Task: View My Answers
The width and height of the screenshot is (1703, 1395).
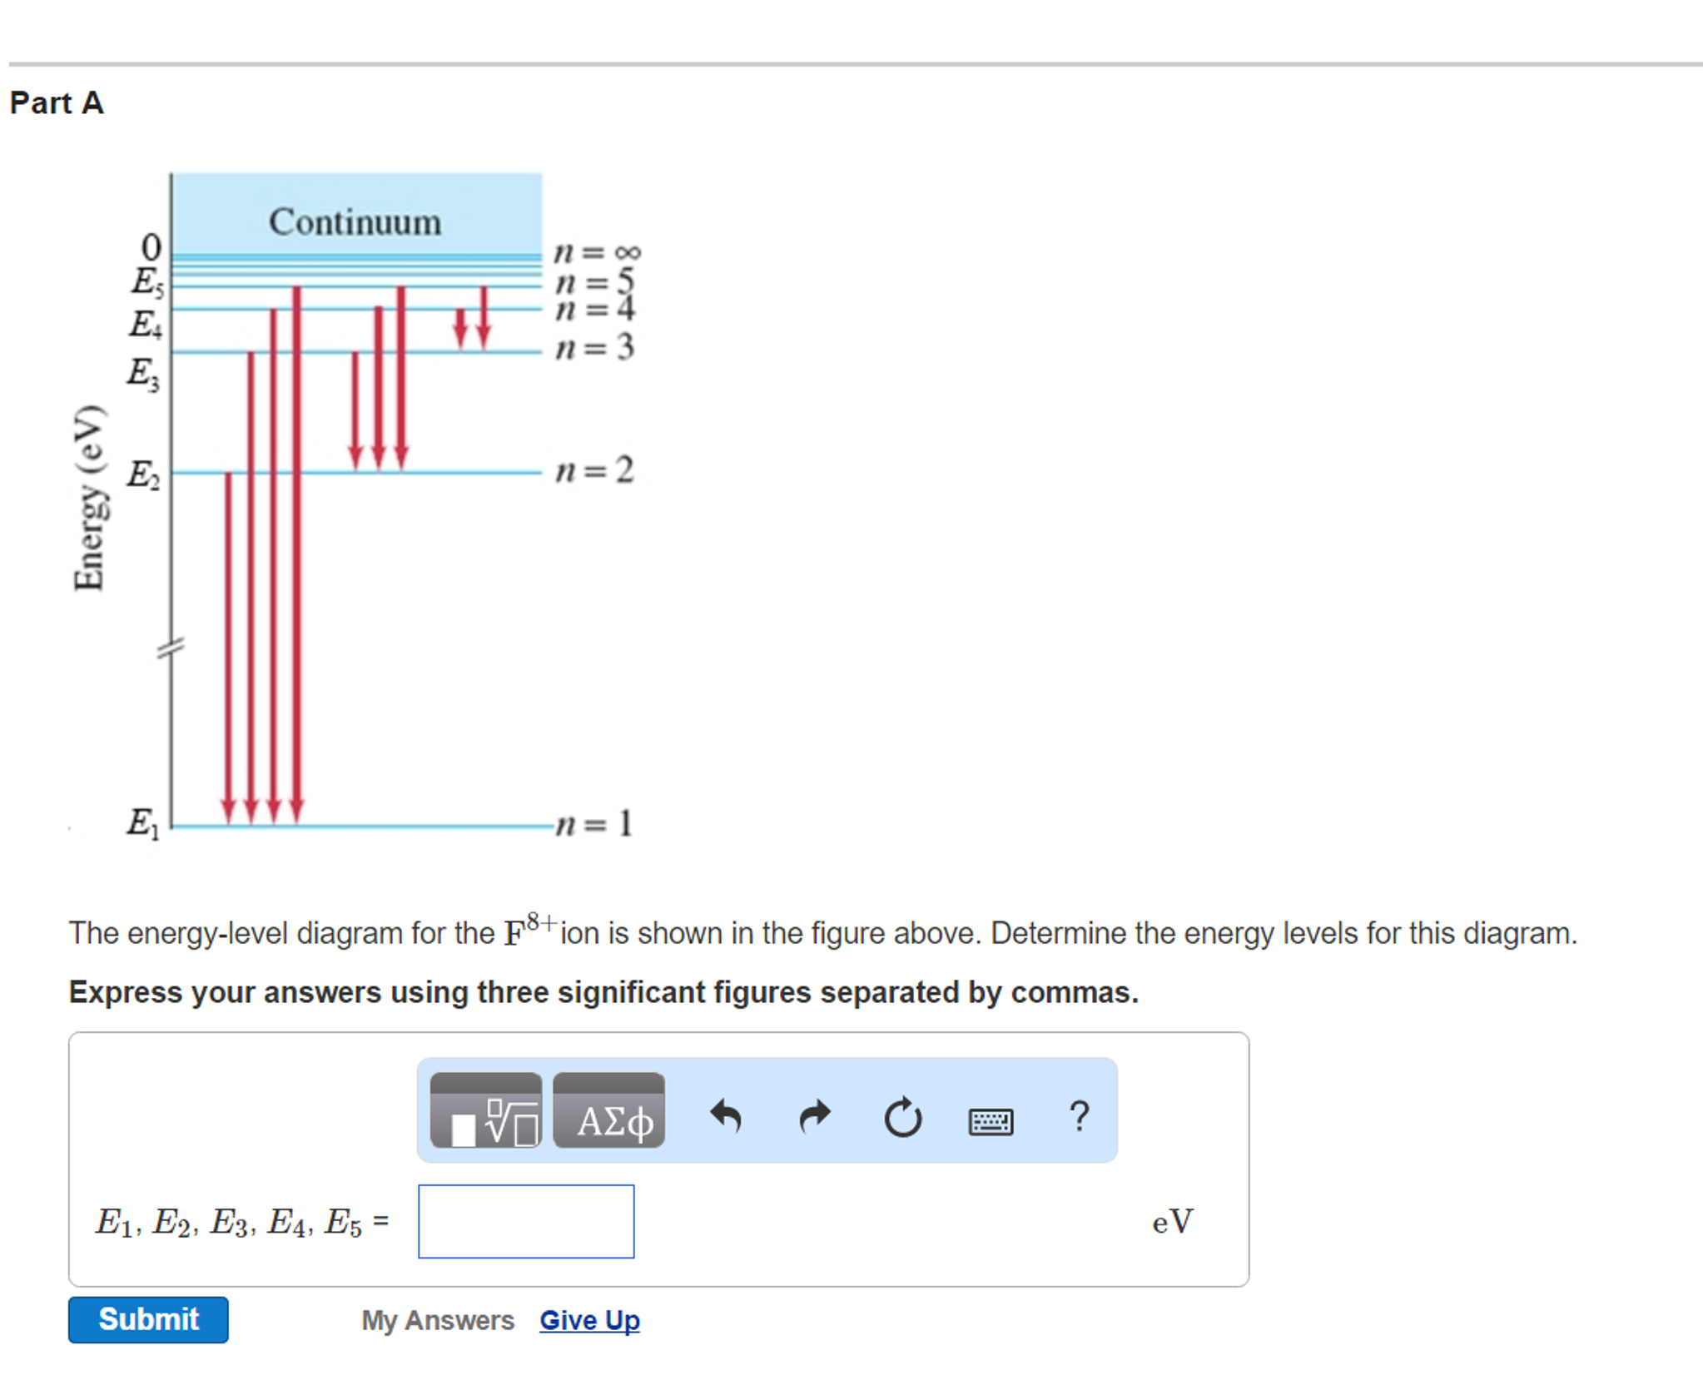Action: 438,1320
